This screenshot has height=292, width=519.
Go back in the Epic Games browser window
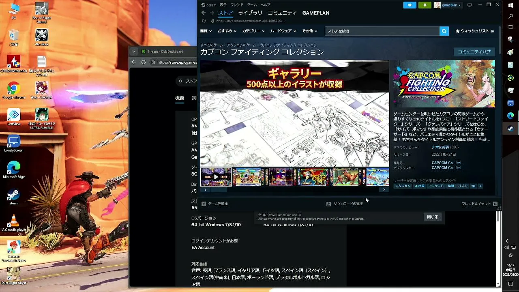pyautogui.click(x=134, y=62)
